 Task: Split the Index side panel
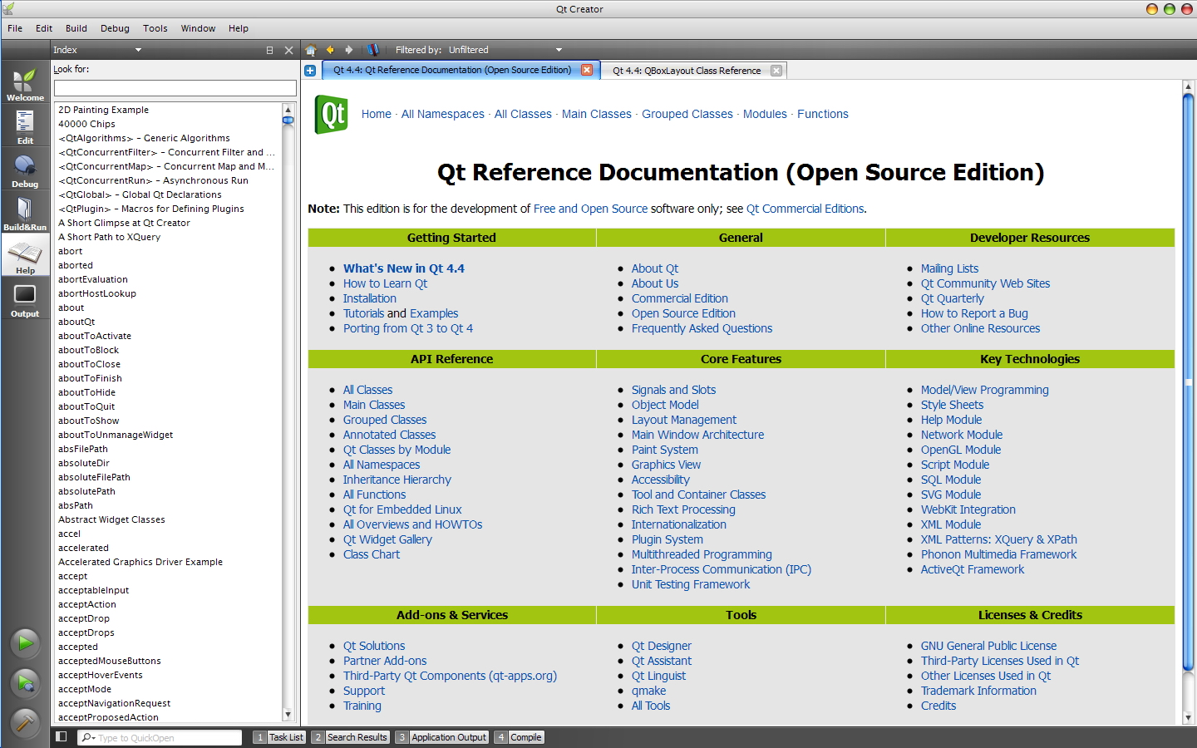269,50
